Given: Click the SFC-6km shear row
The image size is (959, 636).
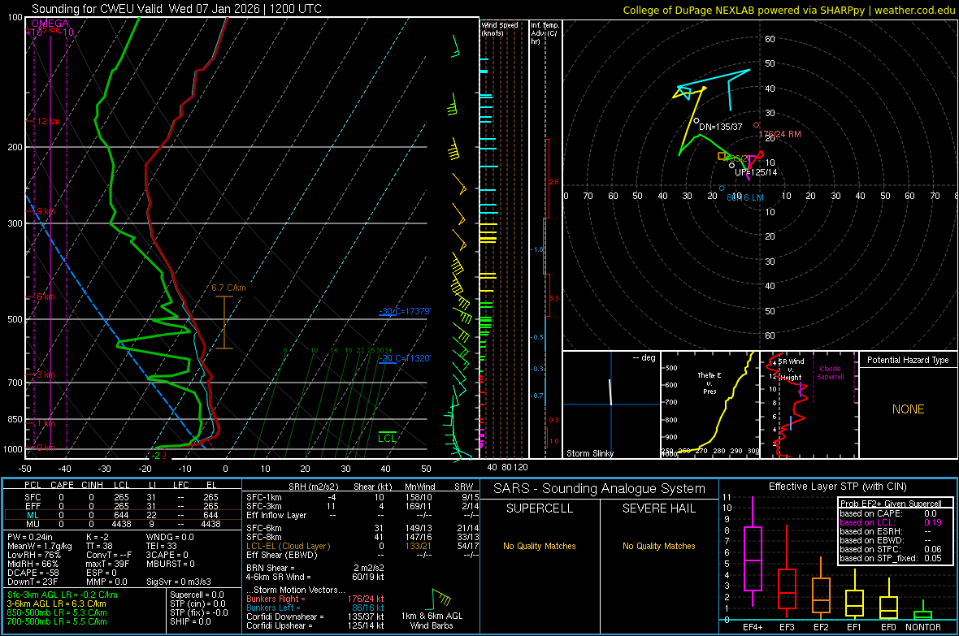Looking at the screenshot, I should 362,528.
